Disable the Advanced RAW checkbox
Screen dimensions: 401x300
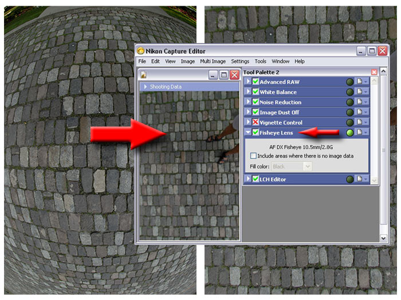[255, 81]
